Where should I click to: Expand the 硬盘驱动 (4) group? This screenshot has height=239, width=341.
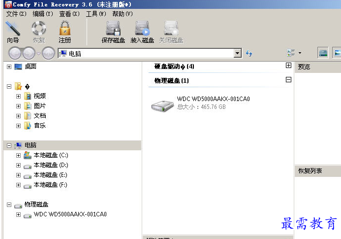click(x=288, y=66)
